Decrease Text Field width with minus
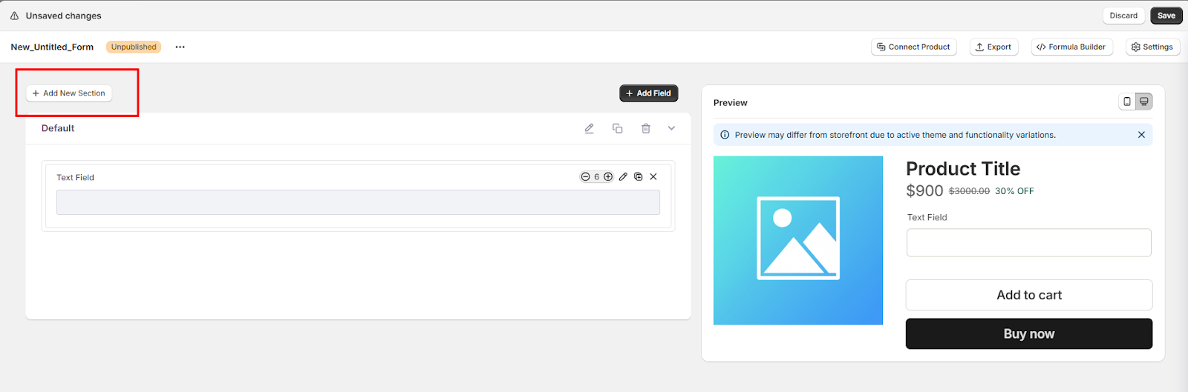This screenshot has width=1188, height=392. click(x=586, y=177)
